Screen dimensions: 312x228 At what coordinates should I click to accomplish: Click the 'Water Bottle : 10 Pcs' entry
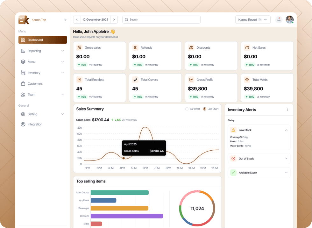241,146
